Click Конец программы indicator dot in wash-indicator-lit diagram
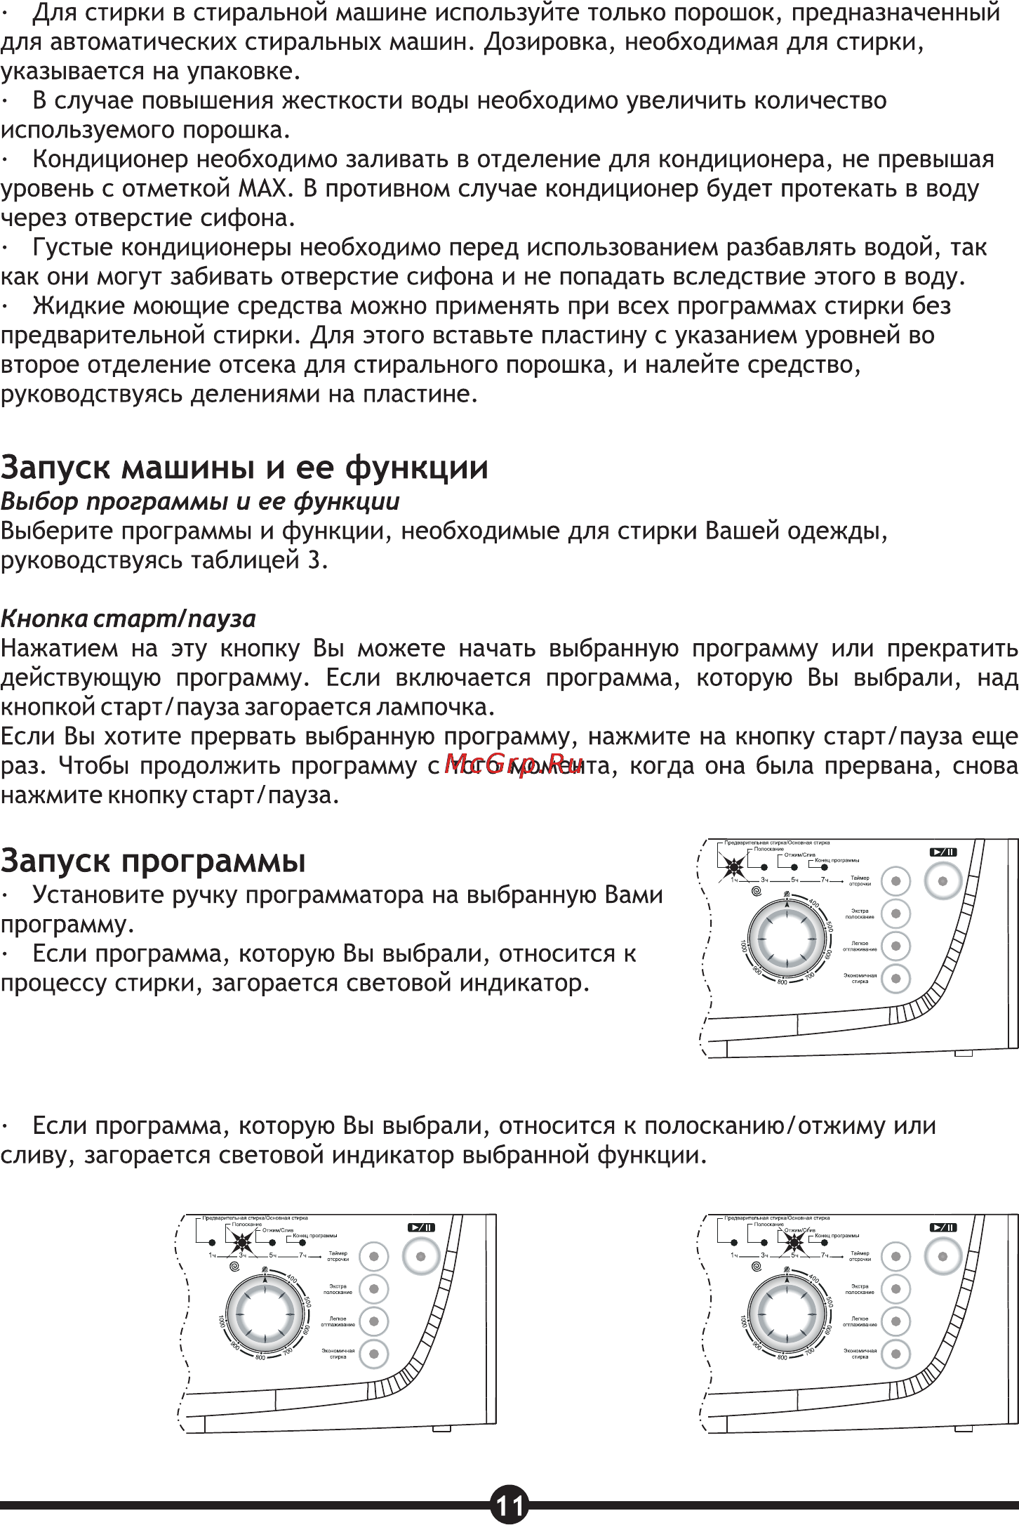1019x1525 pixels. click(824, 867)
